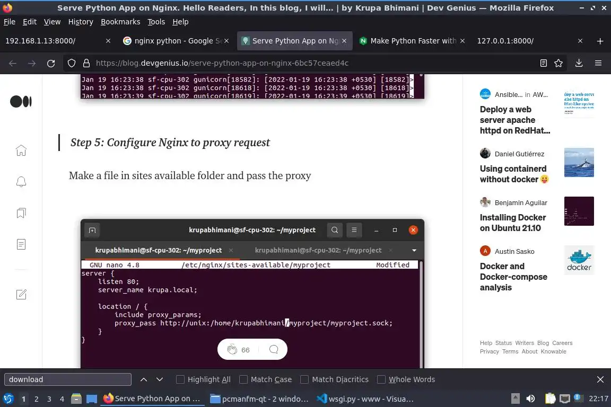
Task: Enable Match Case checkbox
Action: pos(243,379)
